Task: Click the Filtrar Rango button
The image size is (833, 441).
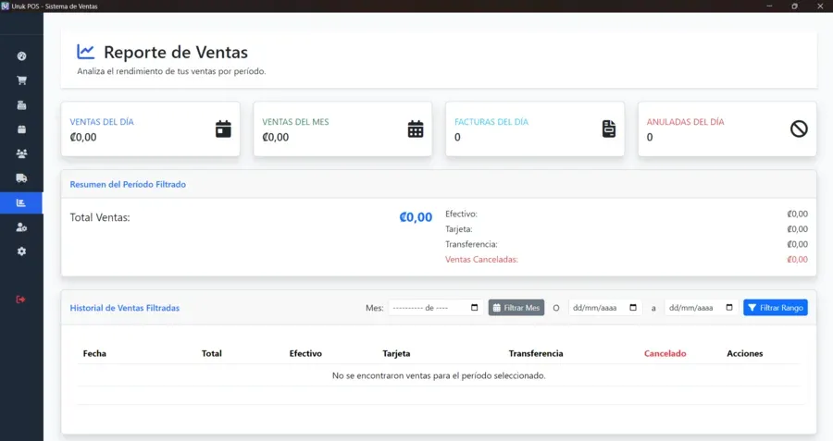Action: (776, 308)
